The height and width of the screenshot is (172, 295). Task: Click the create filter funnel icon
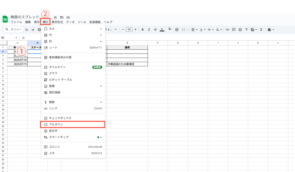tap(246, 29)
